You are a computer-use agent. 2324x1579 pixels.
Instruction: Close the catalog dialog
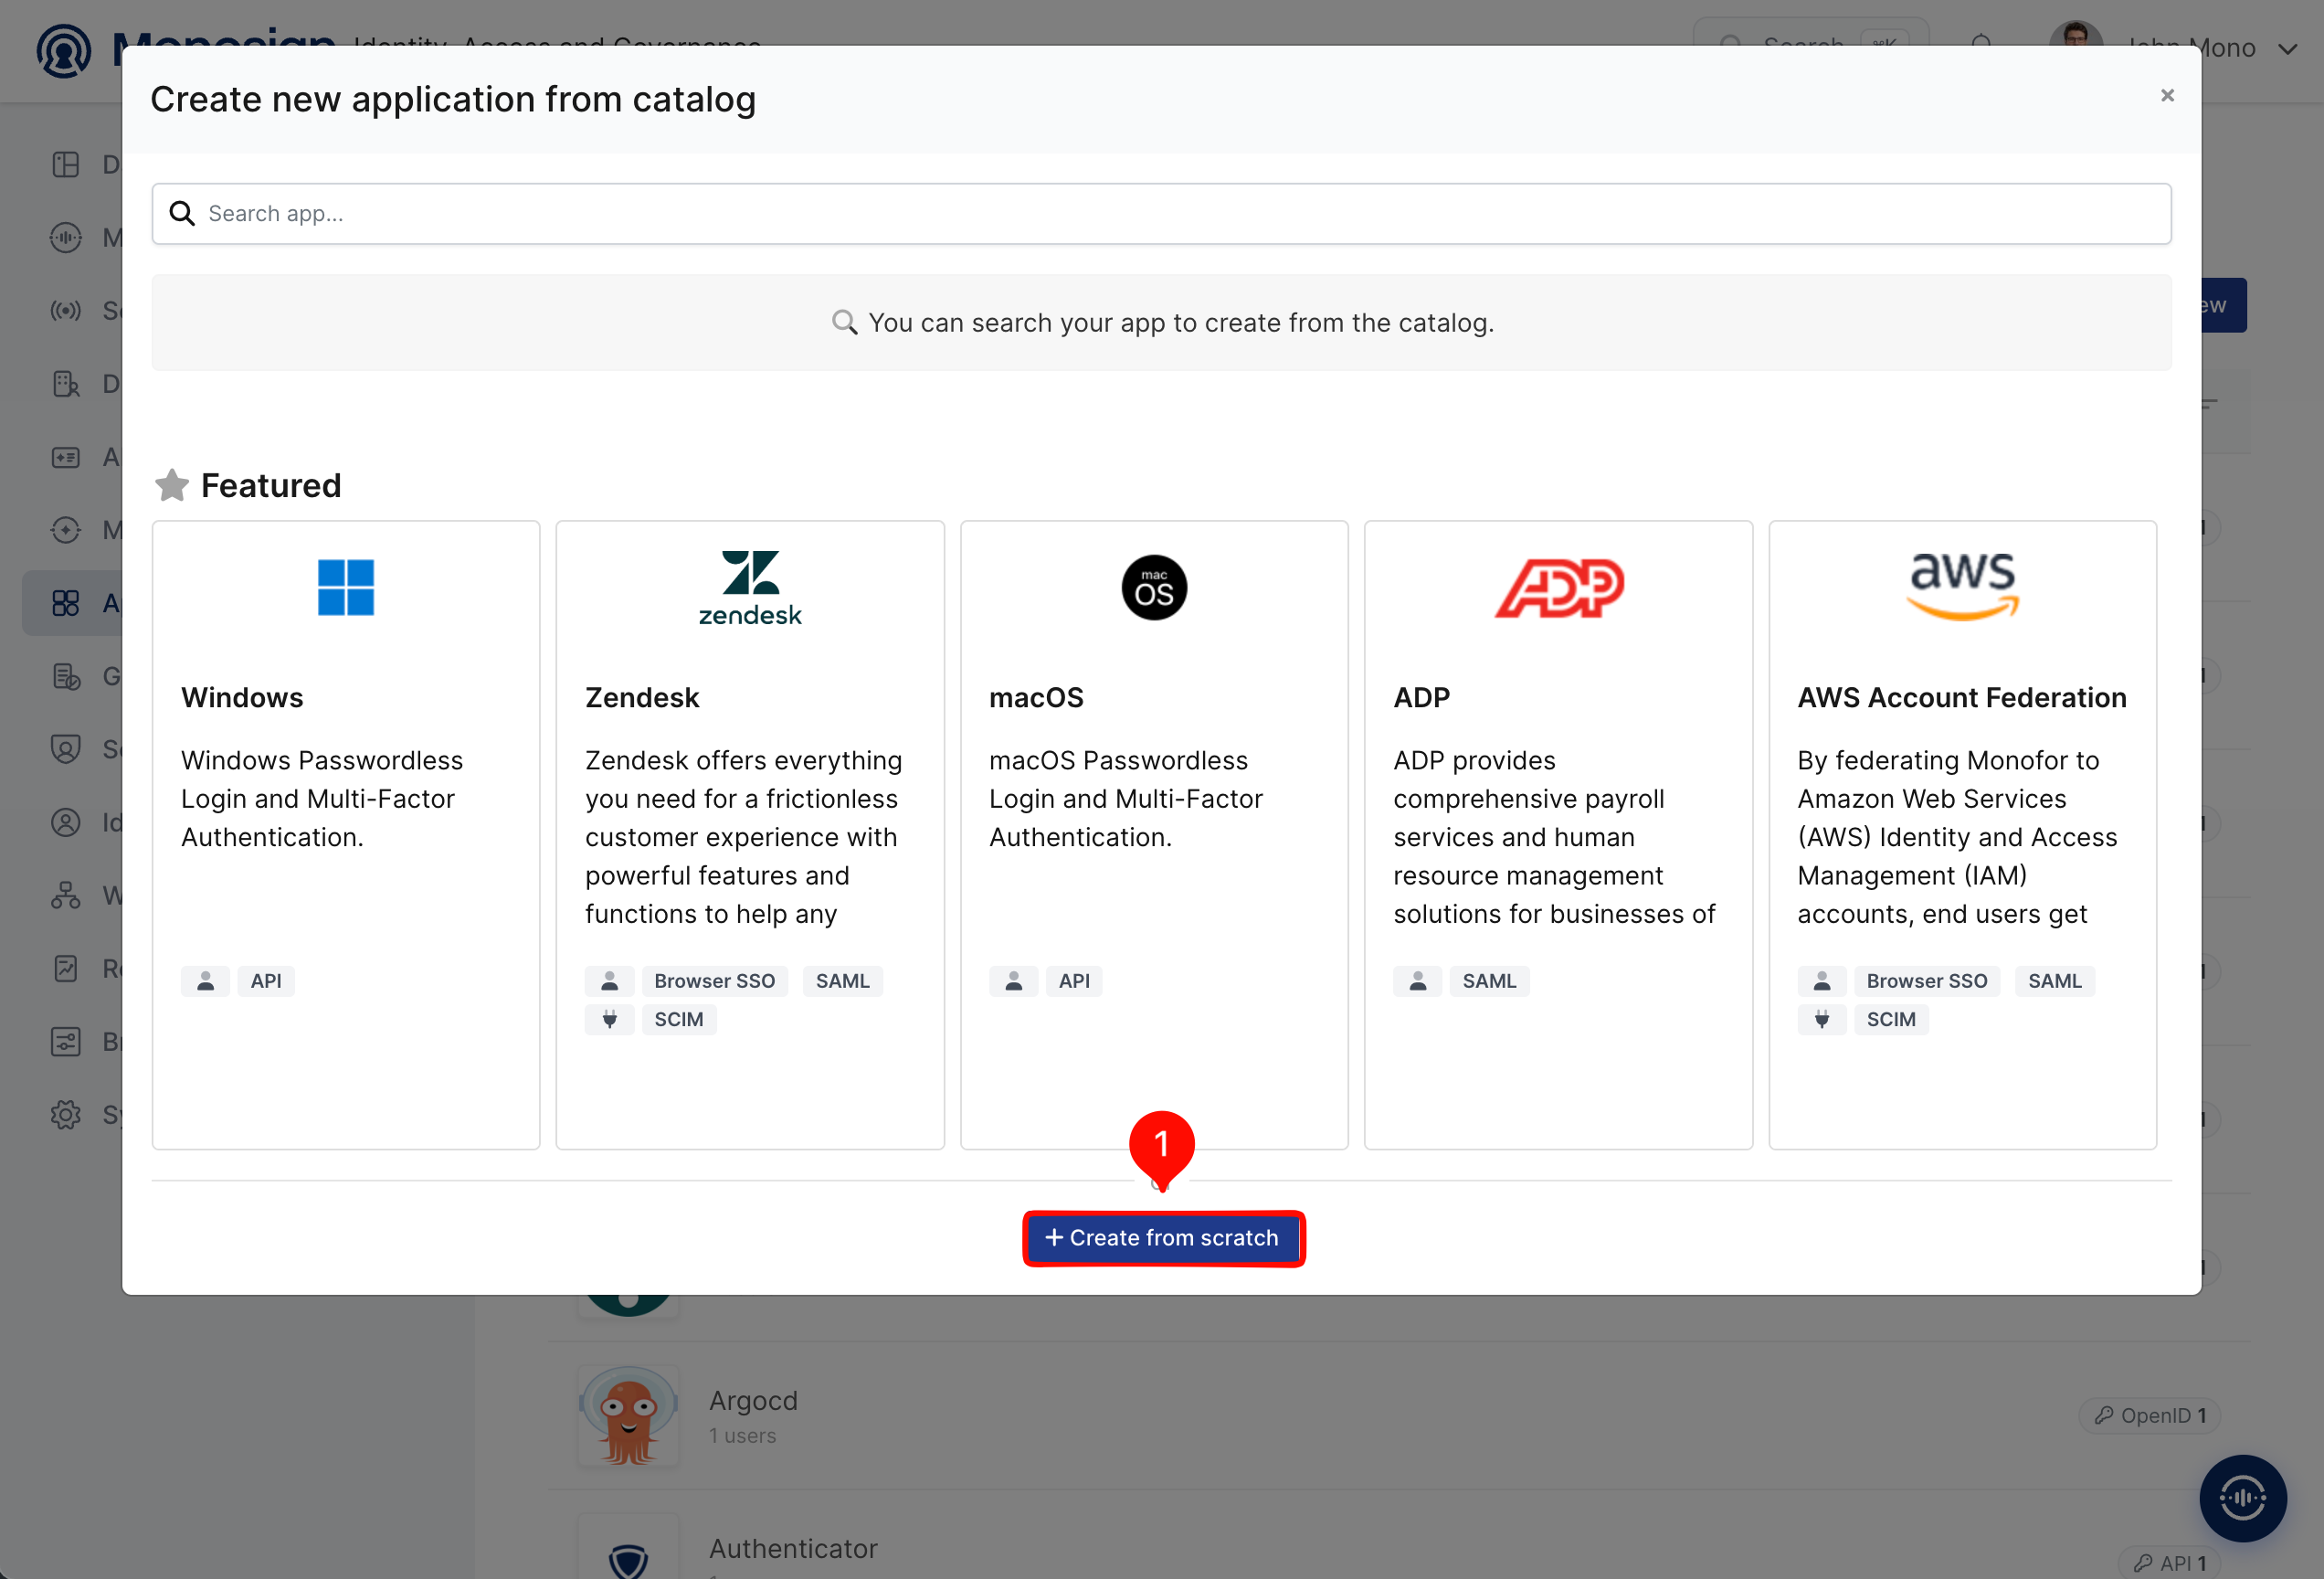pyautogui.click(x=2167, y=96)
